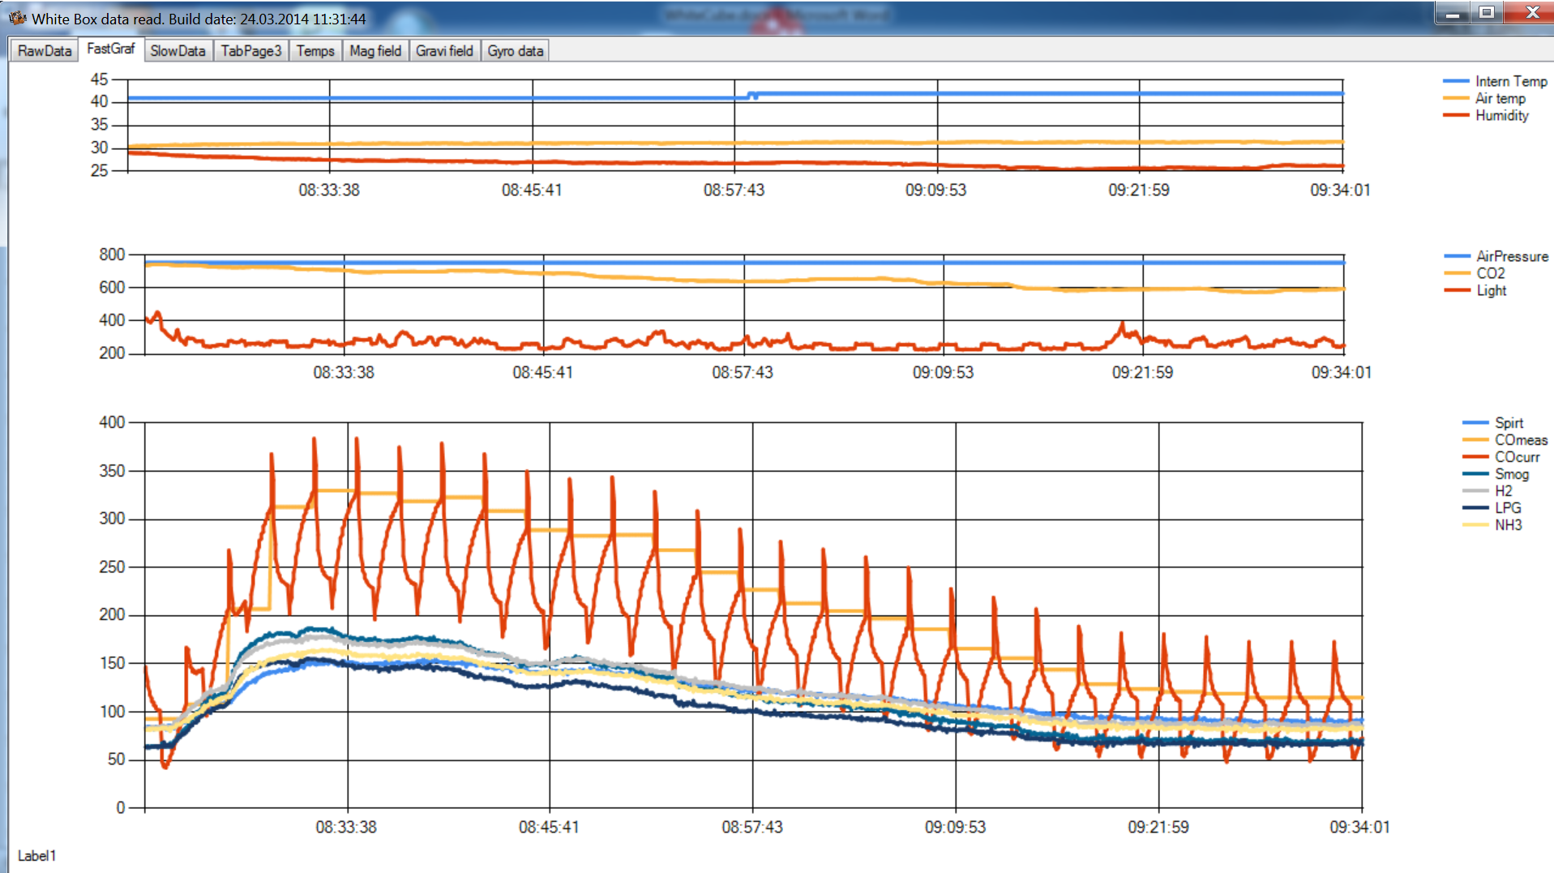Open the RawData tab
Viewport: 1554px width, 873px height.
(45, 51)
